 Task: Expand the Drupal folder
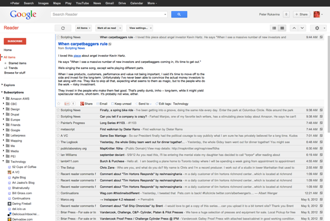(x=4, y=114)
